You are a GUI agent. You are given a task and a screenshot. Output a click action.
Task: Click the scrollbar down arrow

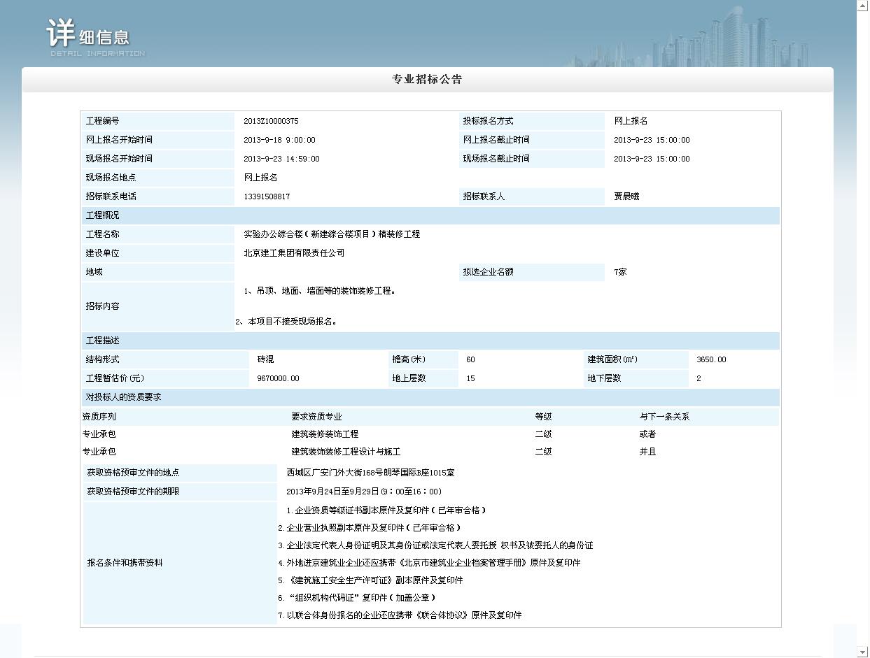pyautogui.click(x=863, y=652)
